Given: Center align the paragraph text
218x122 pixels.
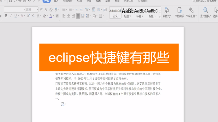Looking at the screenshot, I should [69, 16].
